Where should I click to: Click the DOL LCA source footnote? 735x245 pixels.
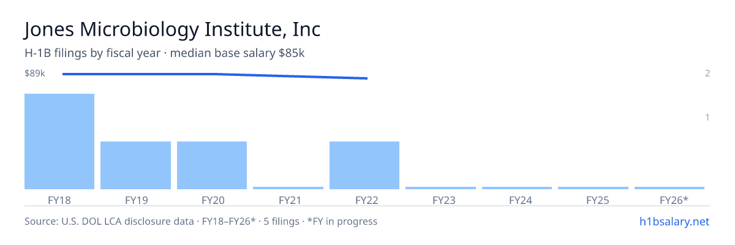[x=201, y=221]
